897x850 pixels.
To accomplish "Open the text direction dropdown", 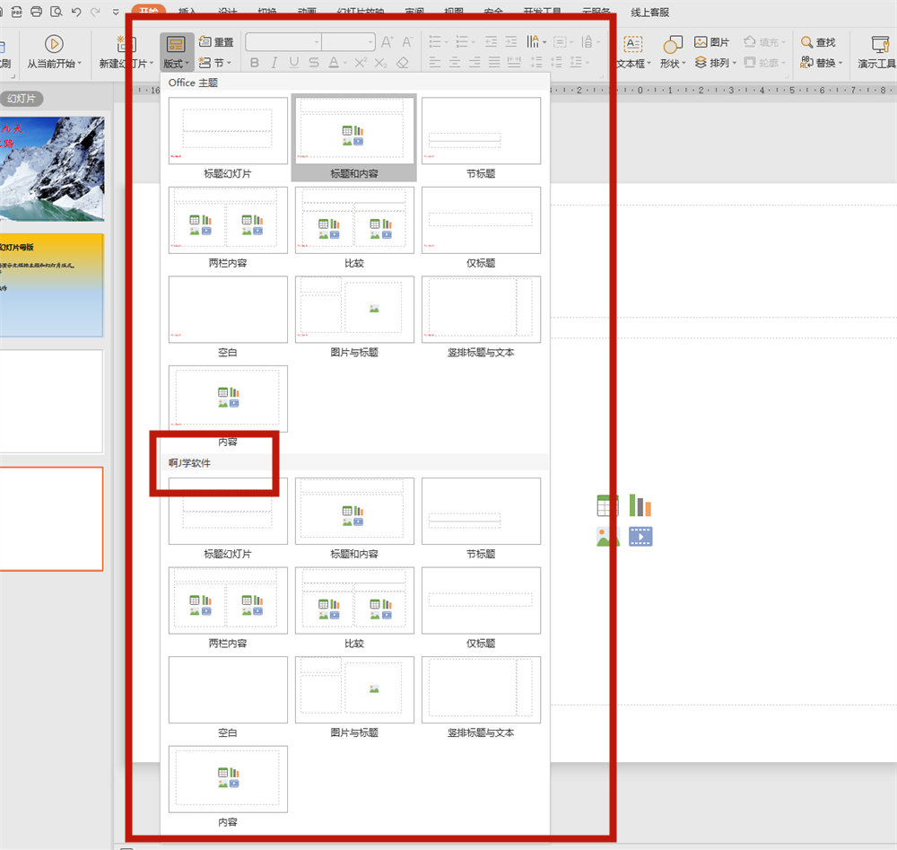I will (x=536, y=42).
